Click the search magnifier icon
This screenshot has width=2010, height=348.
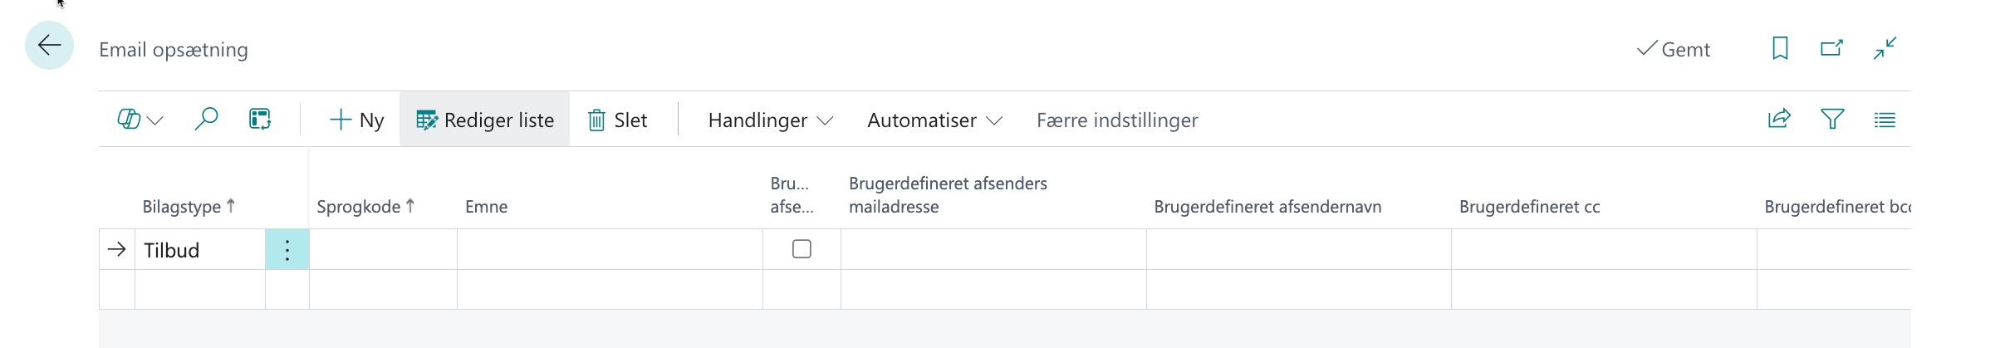(x=205, y=120)
